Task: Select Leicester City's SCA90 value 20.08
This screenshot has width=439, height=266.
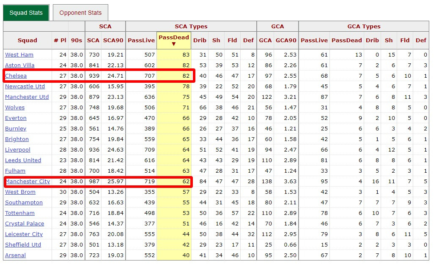Action: click(x=115, y=234)
